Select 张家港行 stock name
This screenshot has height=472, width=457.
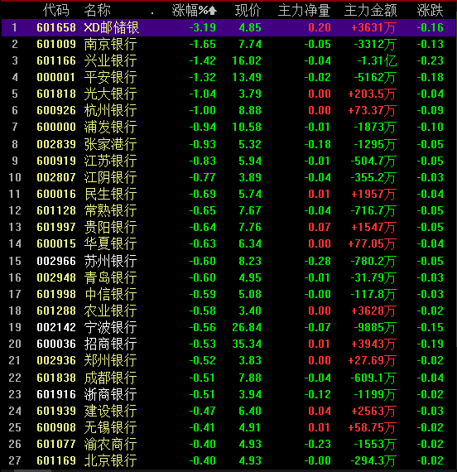110,144
